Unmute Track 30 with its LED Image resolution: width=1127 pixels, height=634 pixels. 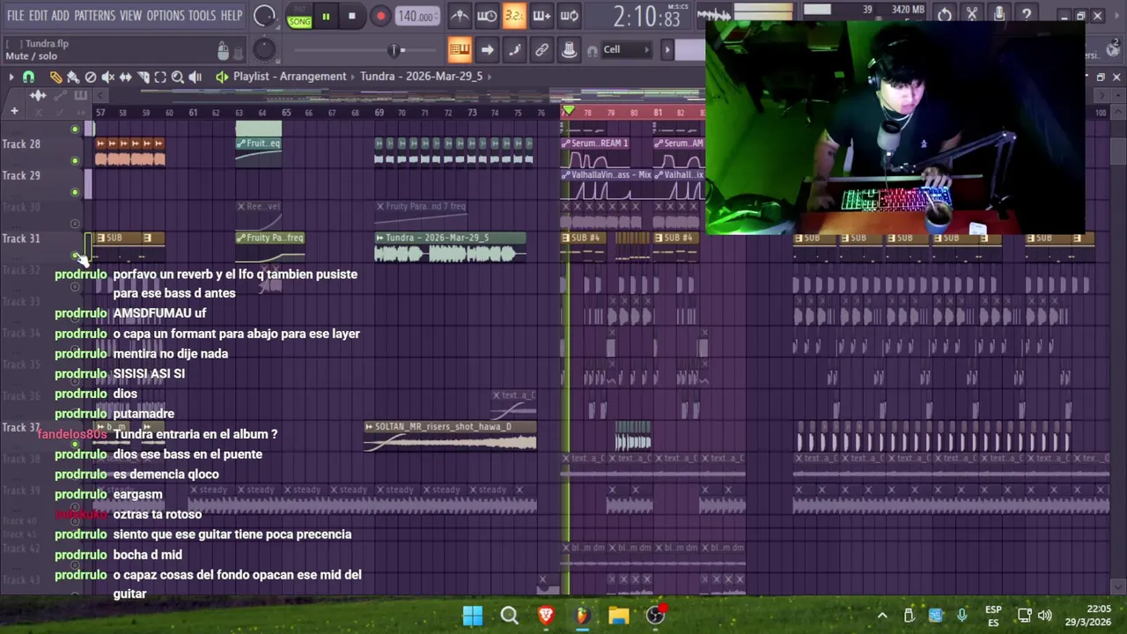[75, 224]
